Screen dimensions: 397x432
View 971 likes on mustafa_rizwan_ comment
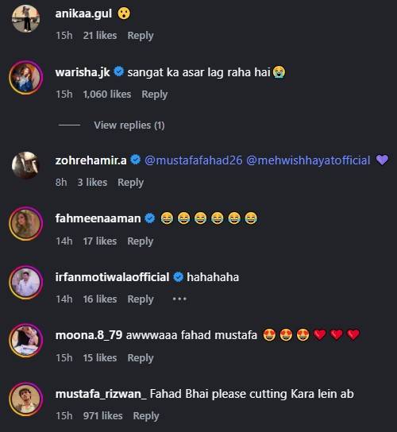click(x=102, y=416)
